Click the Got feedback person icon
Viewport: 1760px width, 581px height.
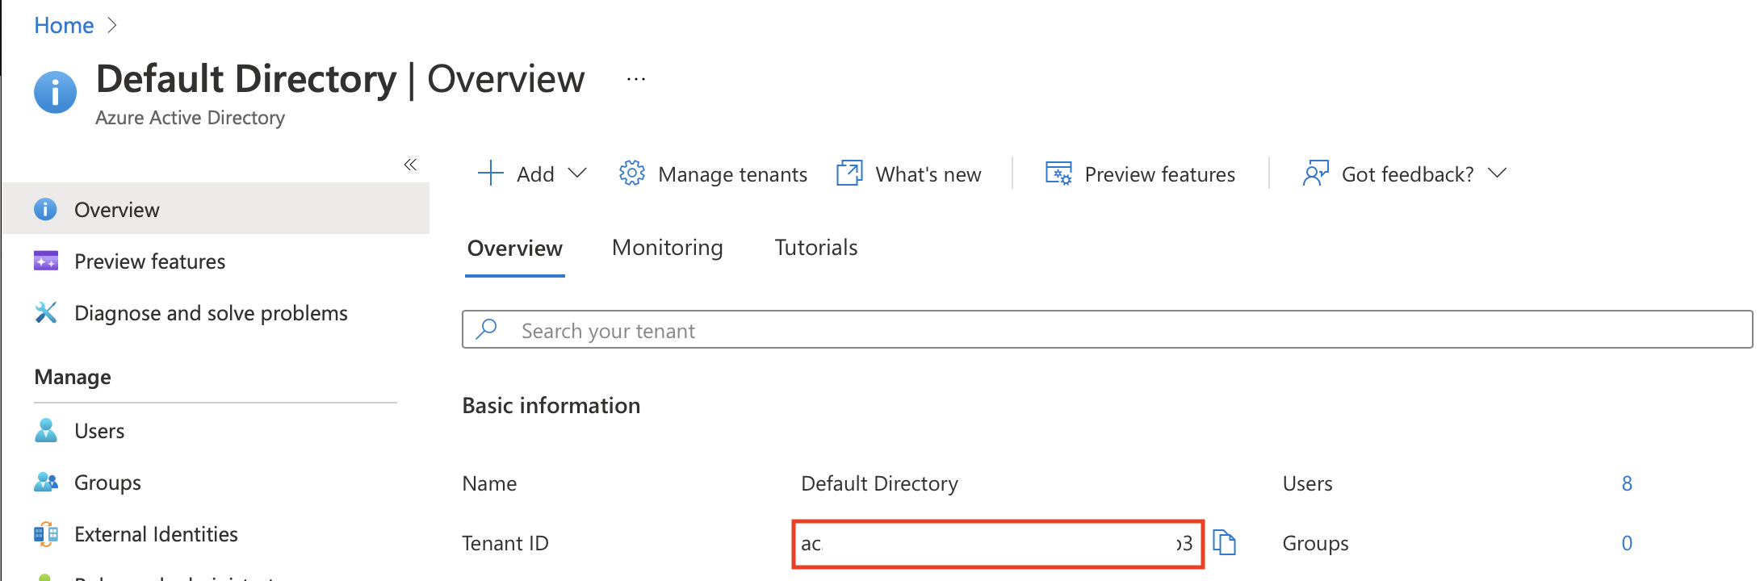(1316, 173)
